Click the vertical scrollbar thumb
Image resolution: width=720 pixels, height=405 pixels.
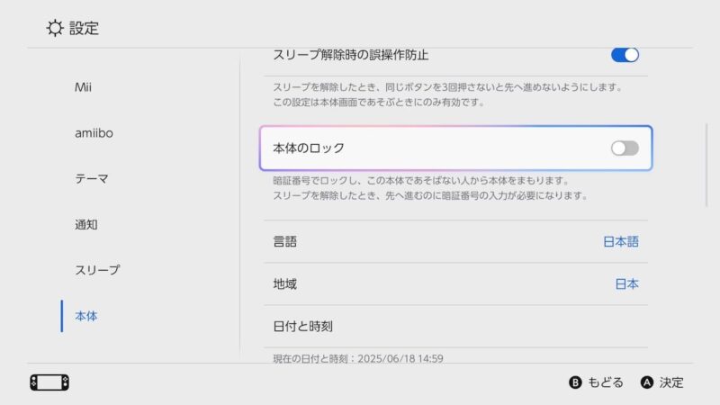[706, 166]
